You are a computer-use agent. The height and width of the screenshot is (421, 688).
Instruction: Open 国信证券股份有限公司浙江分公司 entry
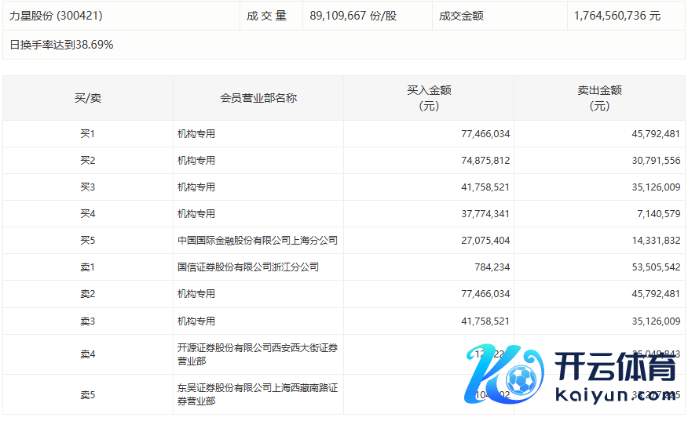pyautogui.click(x=247, y=267)
